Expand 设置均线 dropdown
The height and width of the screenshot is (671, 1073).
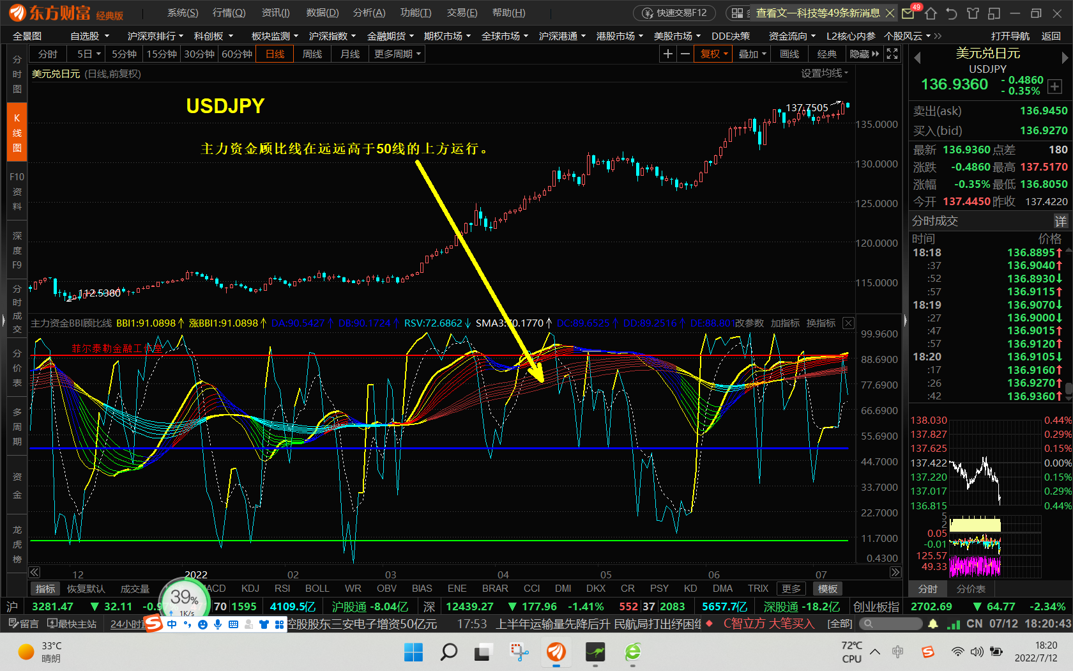pos(825,73)
